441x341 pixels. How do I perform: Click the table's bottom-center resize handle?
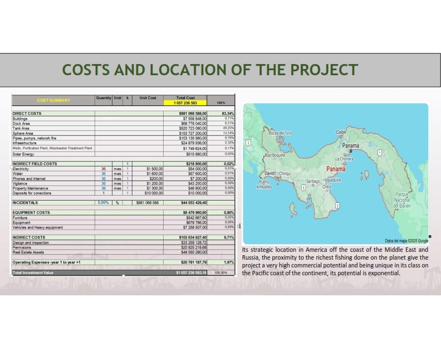click(124, 276)
